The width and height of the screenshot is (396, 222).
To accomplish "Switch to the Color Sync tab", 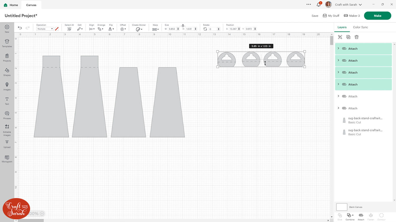I will pos(360,27).
